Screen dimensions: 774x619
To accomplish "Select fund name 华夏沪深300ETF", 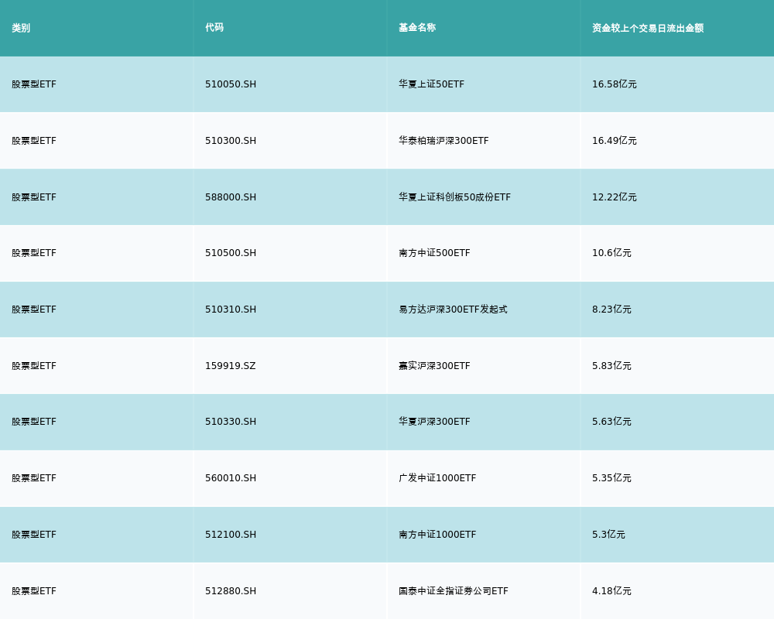I will tap(434, 422).
